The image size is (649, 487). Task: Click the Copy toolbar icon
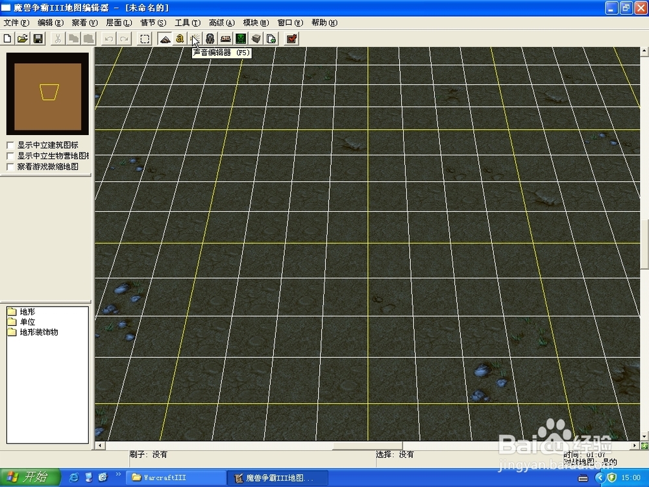(73, 39)
